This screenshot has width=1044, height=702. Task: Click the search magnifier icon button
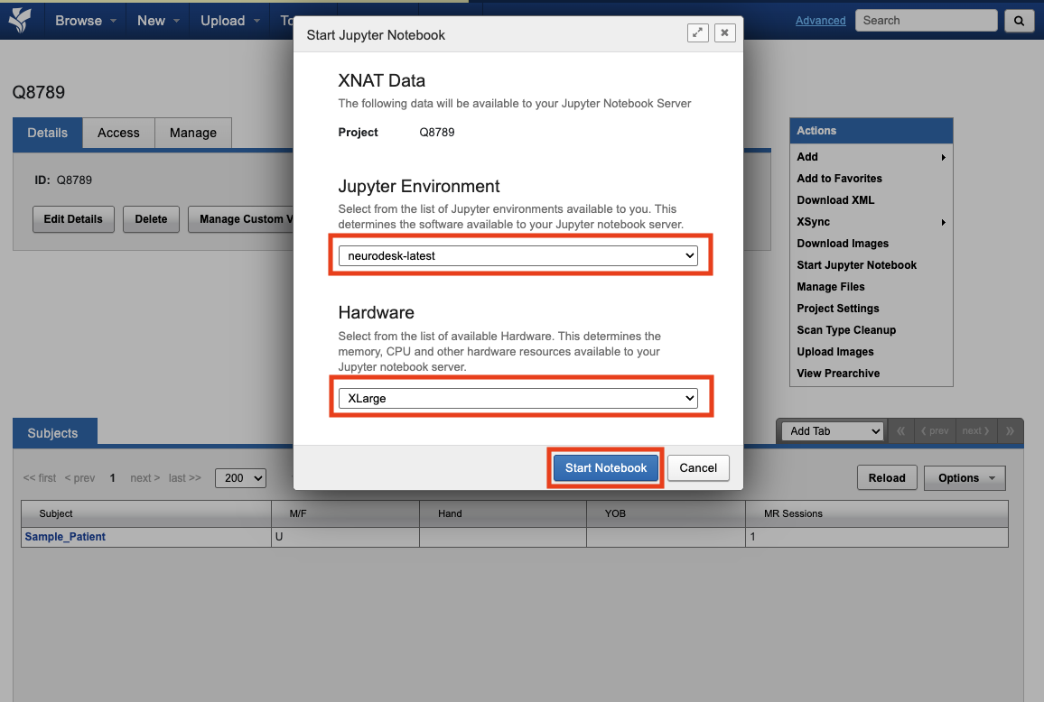1019,20
